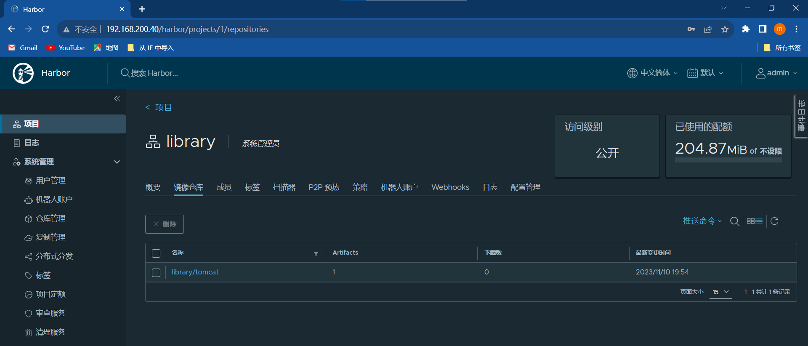Click the admin user avatar icon
Viewport: 808px width, 346px height.
point(761,73)
